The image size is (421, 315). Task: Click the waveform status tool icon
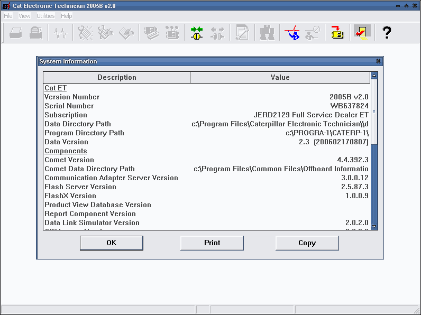(x=61, y=33)
